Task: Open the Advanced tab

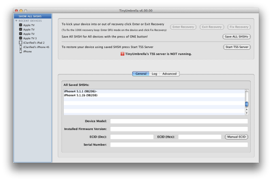Action: pos(169,74)
